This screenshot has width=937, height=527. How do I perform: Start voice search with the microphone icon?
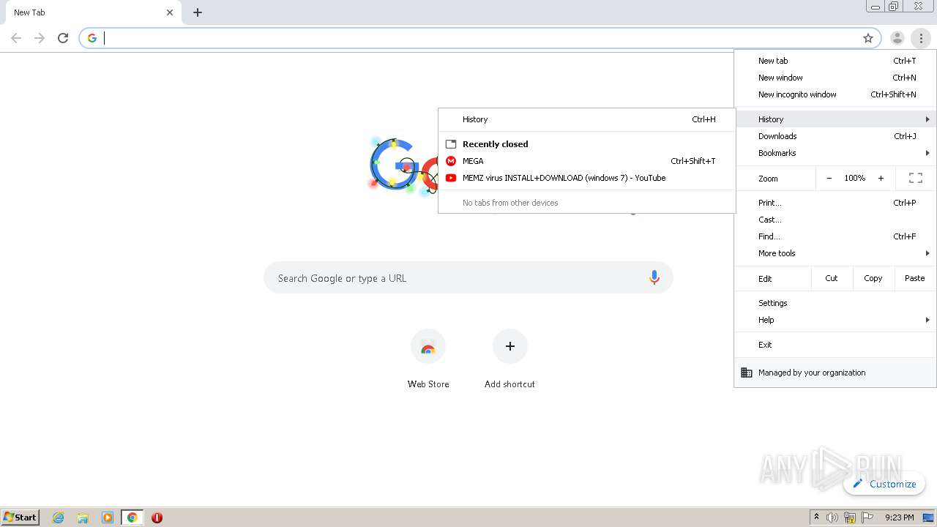click(x=654, y=278)
